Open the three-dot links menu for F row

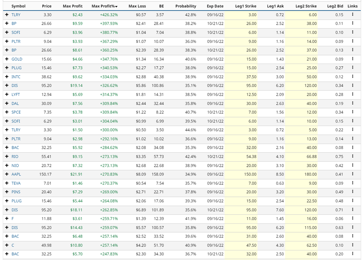pyautogui.click(x=352, y=218)
